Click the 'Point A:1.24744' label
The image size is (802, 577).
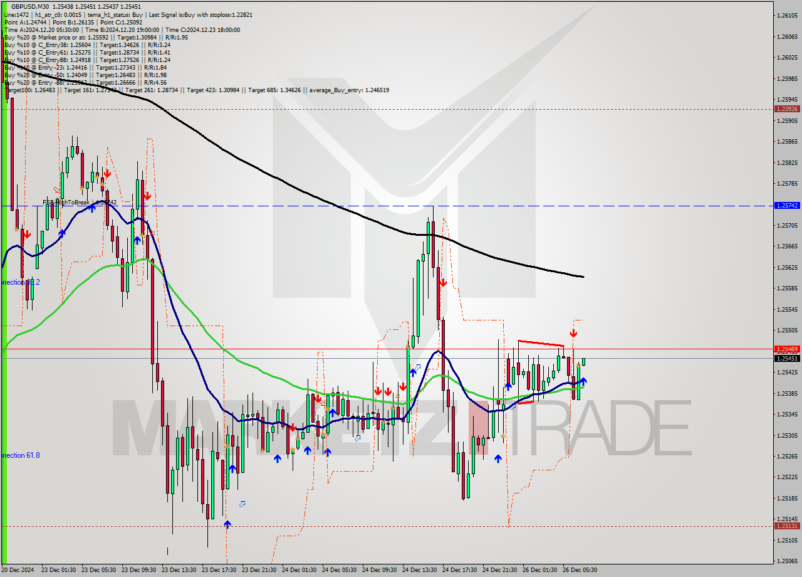tap(24, 22)
